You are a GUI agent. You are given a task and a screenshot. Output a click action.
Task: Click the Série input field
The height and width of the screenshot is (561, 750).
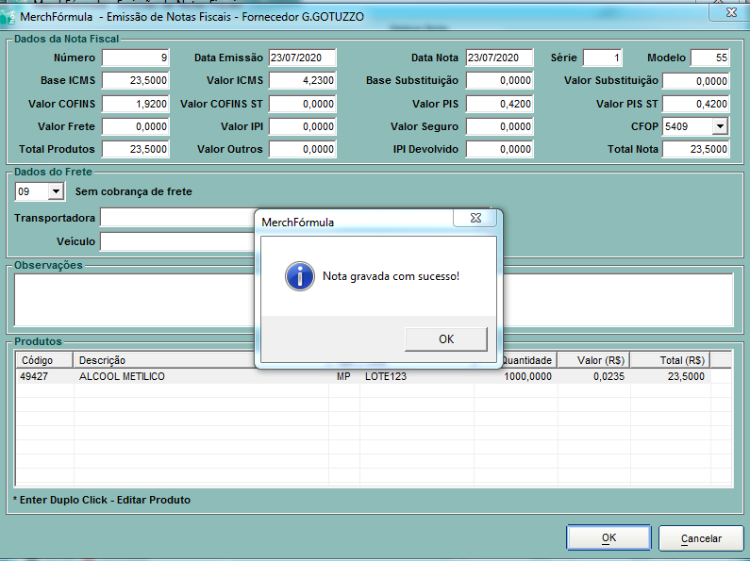coord(602,58)
